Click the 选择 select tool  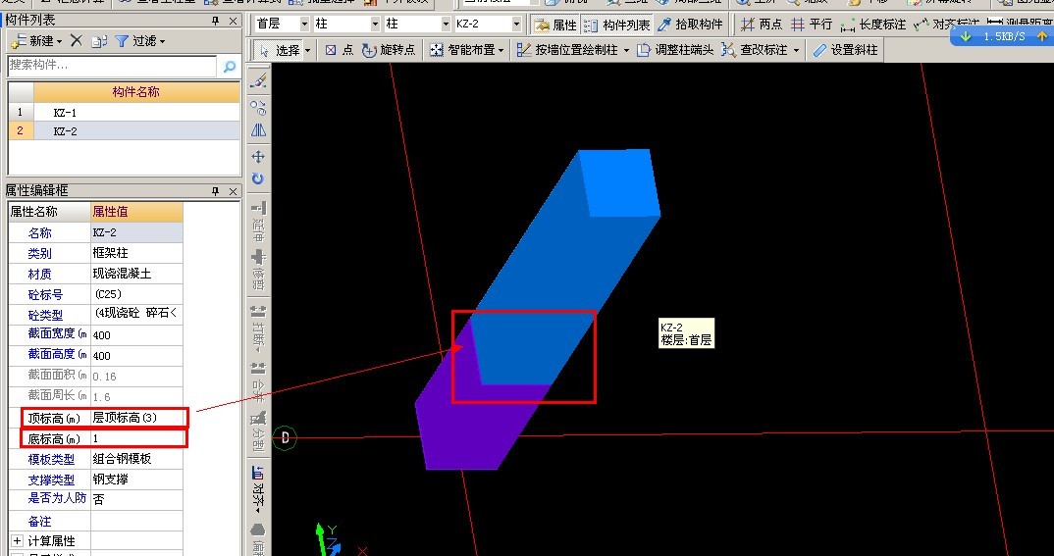coord(280,50)
